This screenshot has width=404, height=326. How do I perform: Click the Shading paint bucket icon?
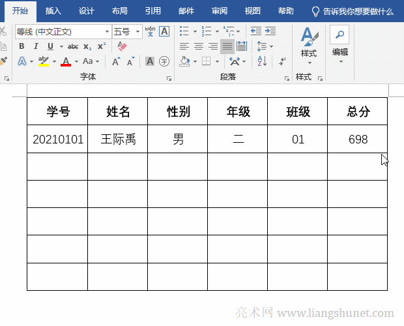[185, 61]
